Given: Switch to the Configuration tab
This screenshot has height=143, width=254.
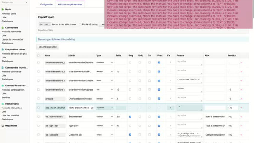Looking at the screenshot, I should click(x=47, y=4).
